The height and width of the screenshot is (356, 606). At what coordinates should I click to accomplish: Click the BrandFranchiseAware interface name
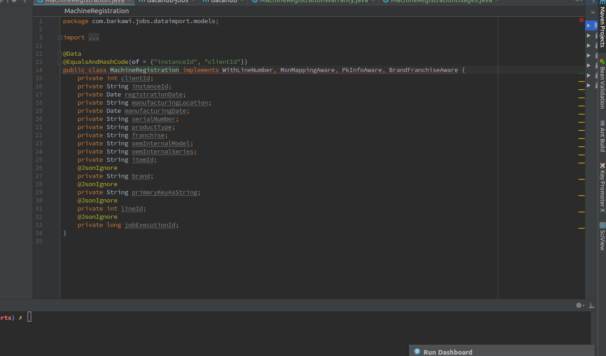(423, 70)
